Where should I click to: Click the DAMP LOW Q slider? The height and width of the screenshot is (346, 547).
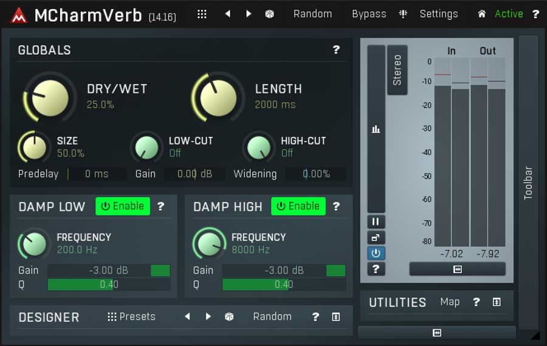pos(109,285)
